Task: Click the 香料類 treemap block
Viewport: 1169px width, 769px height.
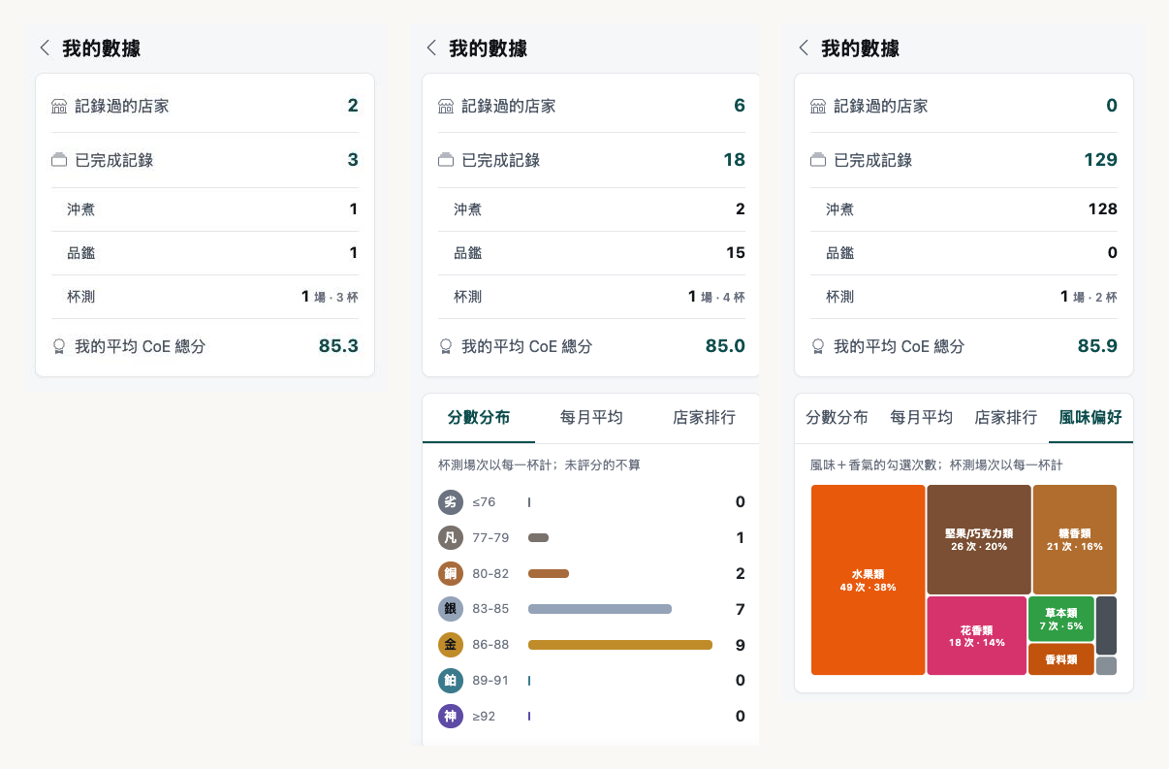Action: coord(1061,659)
